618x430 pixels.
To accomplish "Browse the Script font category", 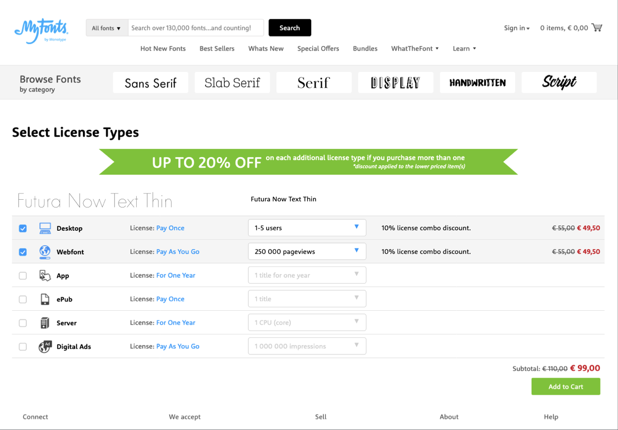I will [x=559, y=82].
